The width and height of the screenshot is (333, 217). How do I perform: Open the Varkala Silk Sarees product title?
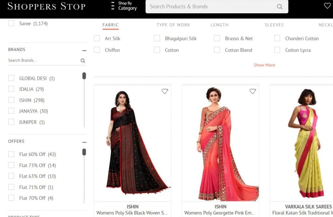point(308,207)
